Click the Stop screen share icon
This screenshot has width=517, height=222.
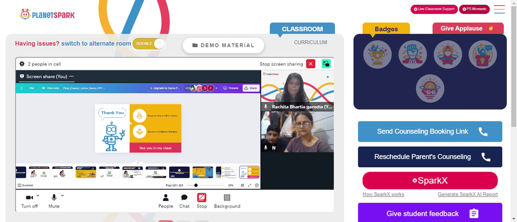(x=202, y=198)
